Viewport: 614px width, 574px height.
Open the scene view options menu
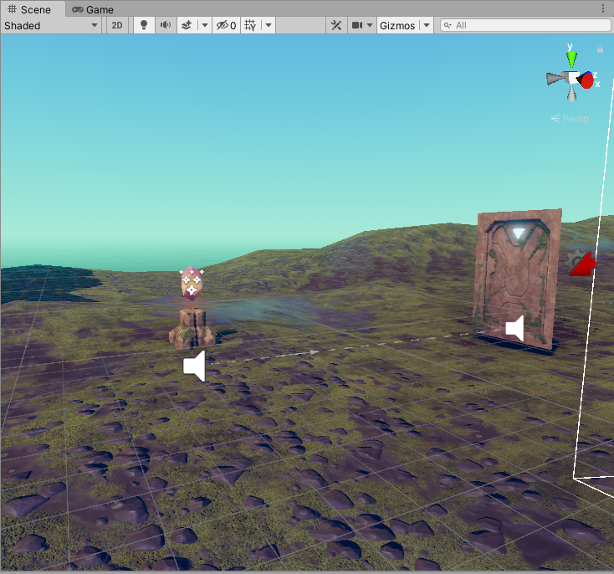(x=602, y=8)
